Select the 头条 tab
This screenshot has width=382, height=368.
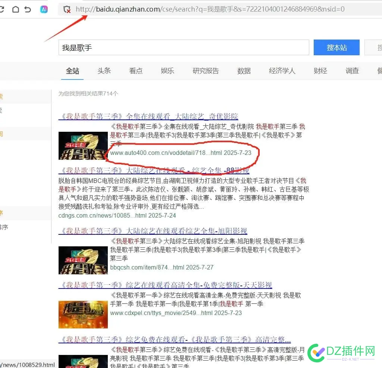[x=104, y=71]
